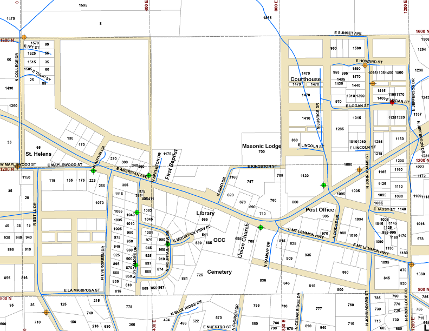Viewport: 429px width, 331px height.
Task: Select green marker at American Ave and Appleton
Action: click(149, 175)
